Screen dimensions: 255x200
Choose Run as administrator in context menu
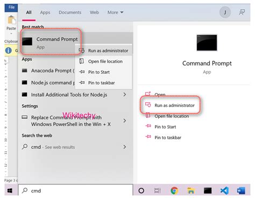tap(104, 51)
